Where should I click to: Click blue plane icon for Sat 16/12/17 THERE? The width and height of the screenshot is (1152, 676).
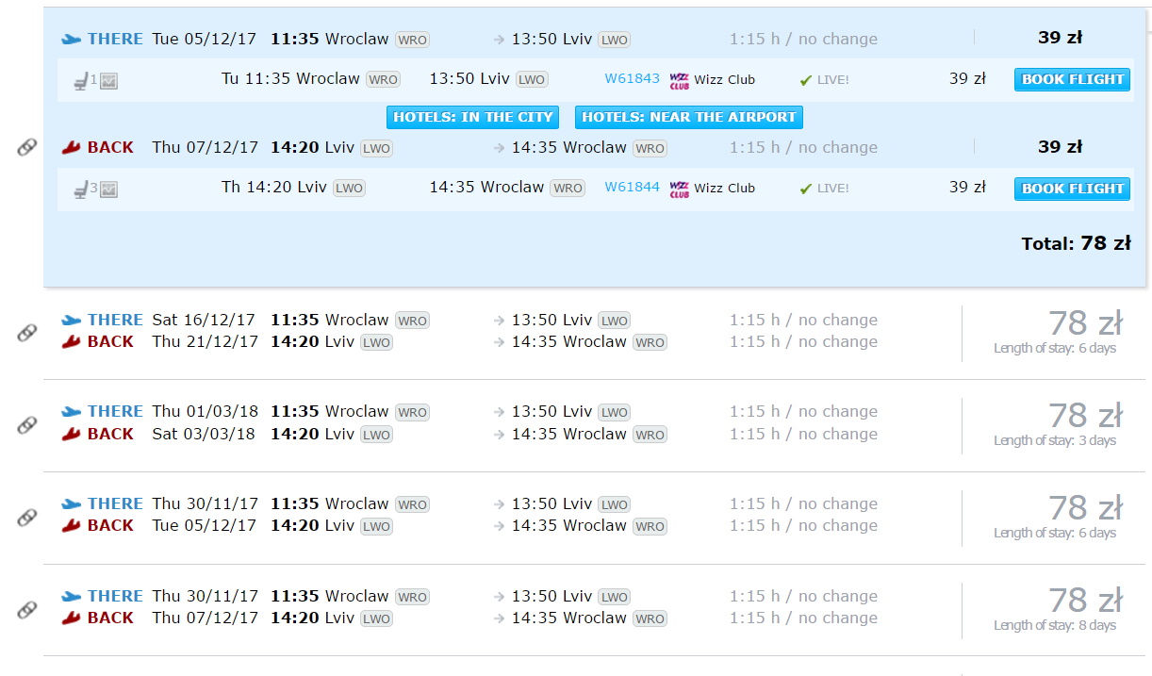point(72,320)
